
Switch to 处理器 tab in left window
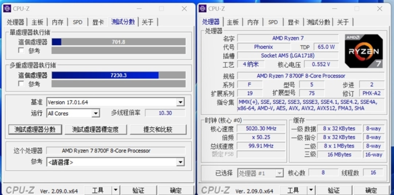[x=16, y=22]
